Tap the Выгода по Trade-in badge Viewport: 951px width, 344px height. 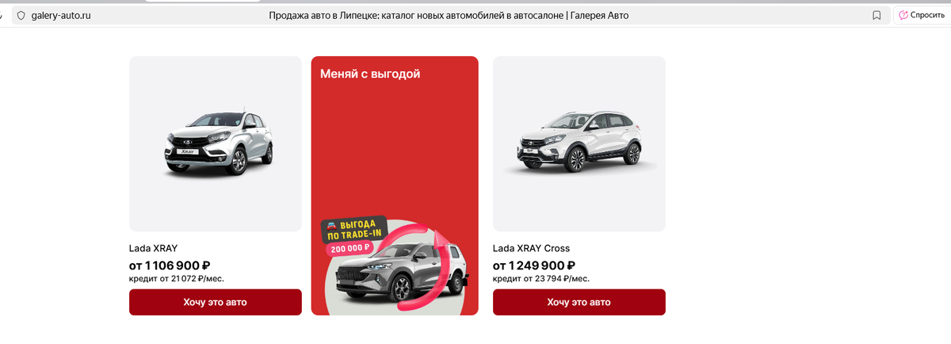click(x=353, y=229)
